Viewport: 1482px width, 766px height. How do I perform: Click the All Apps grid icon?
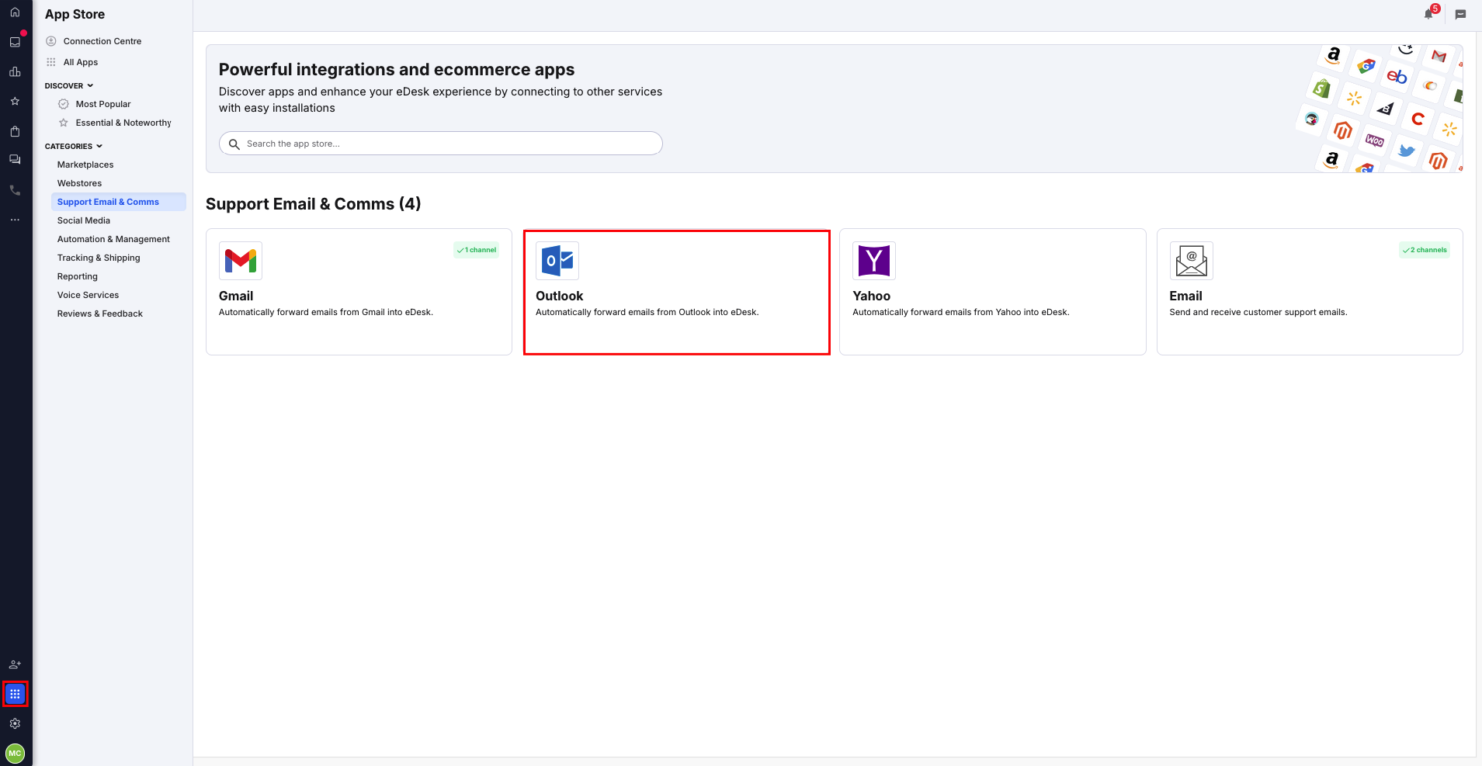51,62
